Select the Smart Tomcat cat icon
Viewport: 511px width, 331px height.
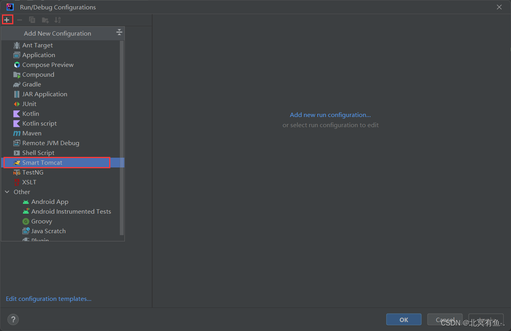(x=17, y=163)
